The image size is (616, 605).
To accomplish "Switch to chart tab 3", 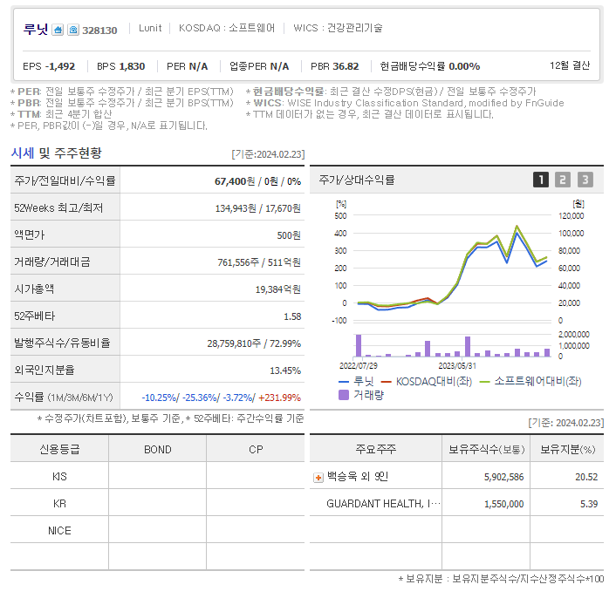I will (585, 180).
